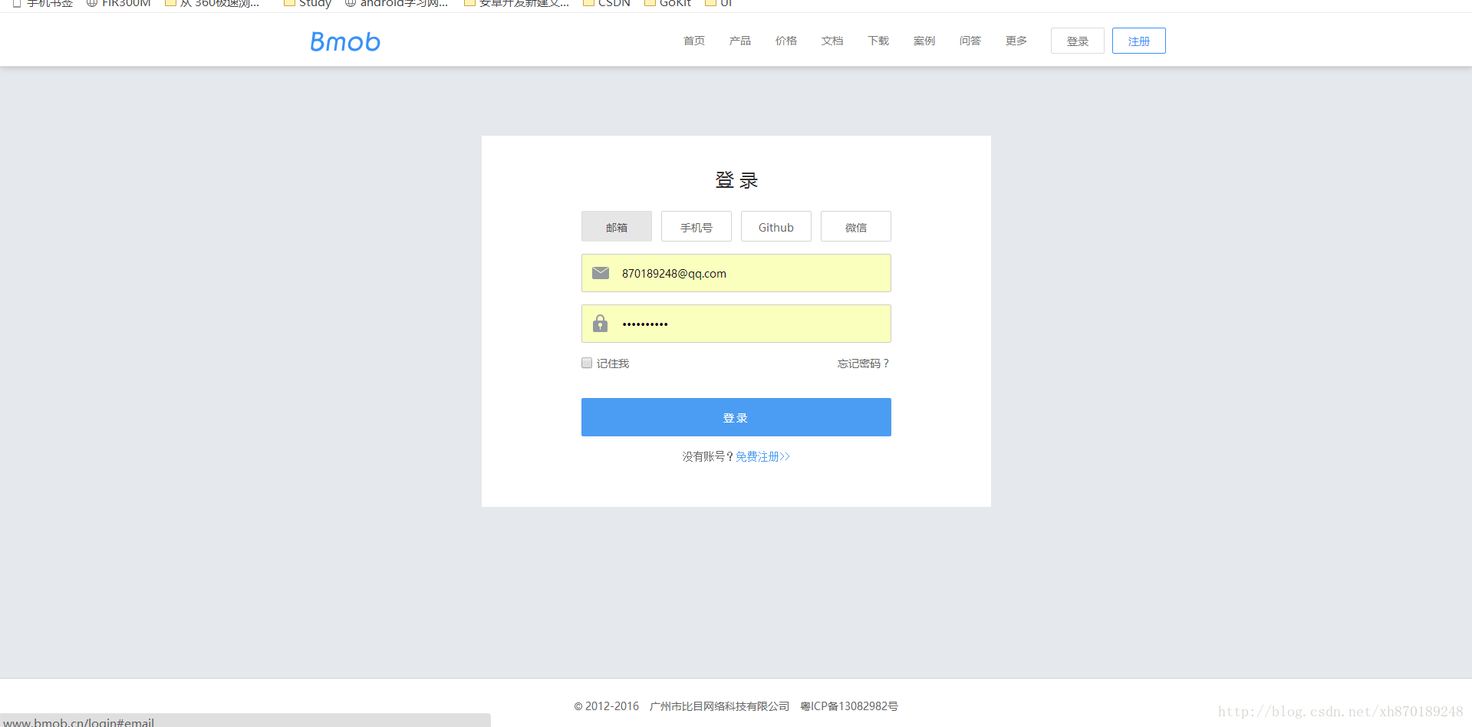
Task: Click the blue 登录 submit button
Action: pyautogui.click(x=736, y=417)
